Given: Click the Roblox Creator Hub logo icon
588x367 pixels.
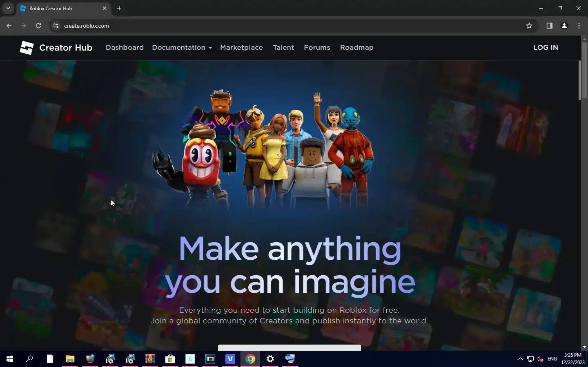Looking at the screenshot, I should click(27, 48).
